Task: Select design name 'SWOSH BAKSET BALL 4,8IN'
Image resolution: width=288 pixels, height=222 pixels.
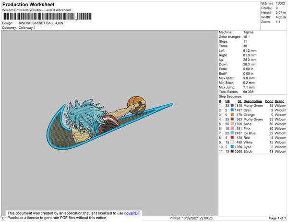Action: coord(41,23)
